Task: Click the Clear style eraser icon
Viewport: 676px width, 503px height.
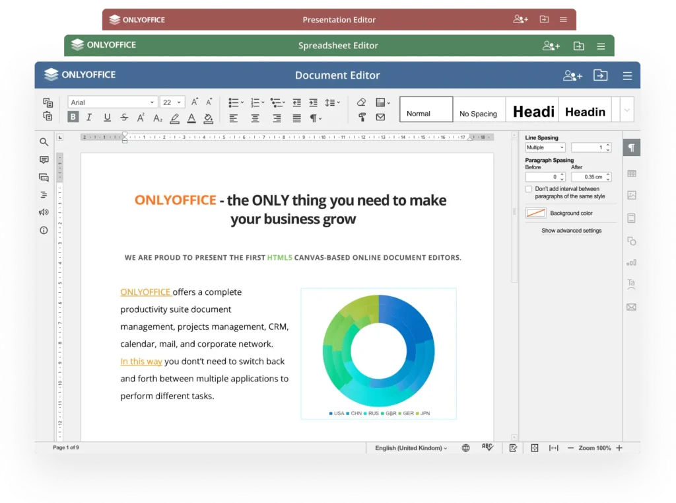Action: click(x=361, y=102)
